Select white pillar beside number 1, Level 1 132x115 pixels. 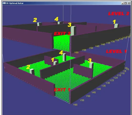click(55, 63)
